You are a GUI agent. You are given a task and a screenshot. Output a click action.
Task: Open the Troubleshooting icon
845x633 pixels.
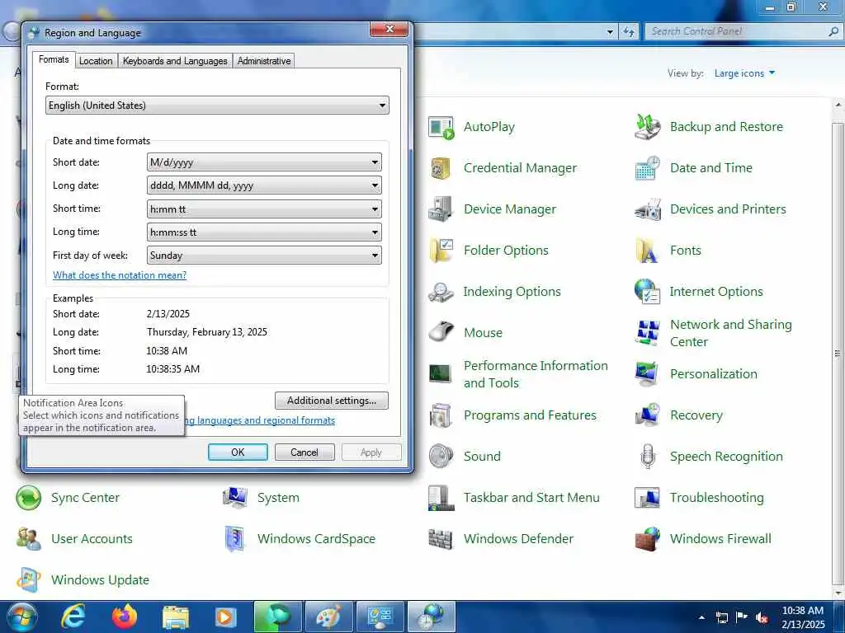pos(647,498)
